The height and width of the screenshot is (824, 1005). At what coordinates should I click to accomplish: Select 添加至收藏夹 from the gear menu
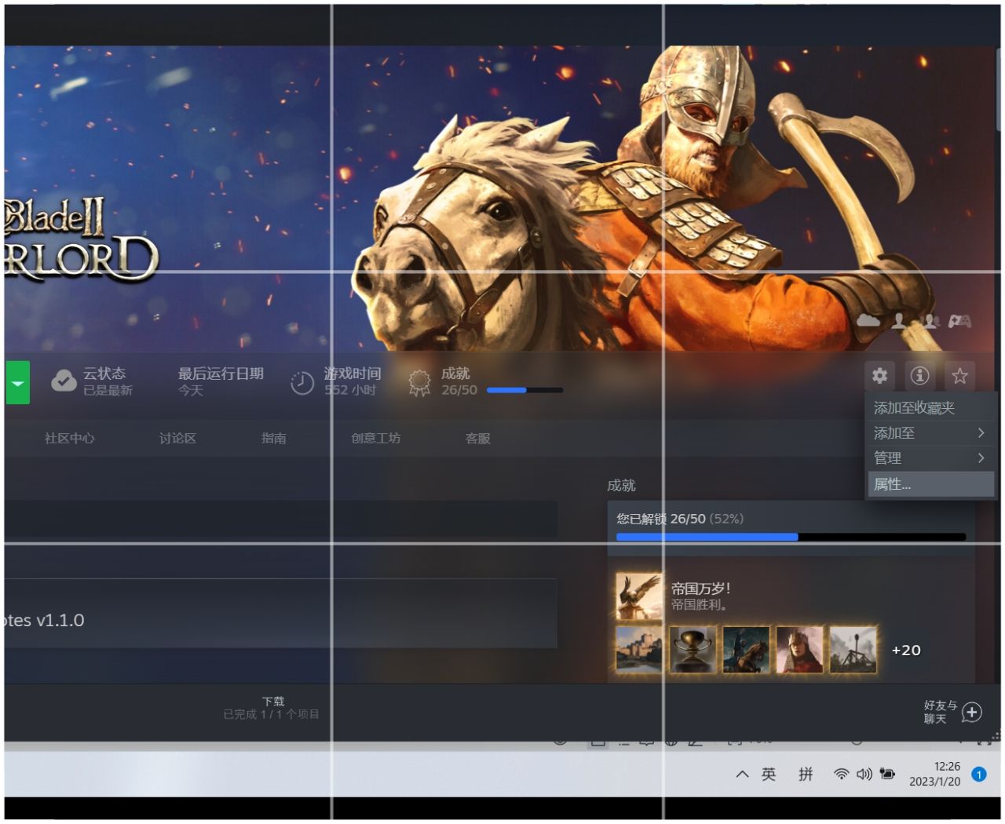tap(930, 407)
